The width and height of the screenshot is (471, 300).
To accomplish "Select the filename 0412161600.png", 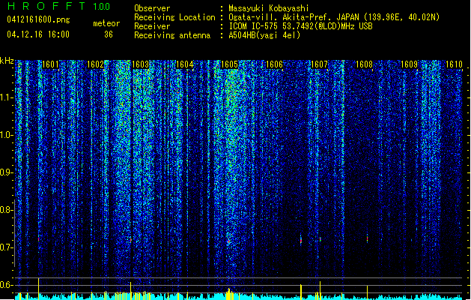I will click(x=38, y=19).
